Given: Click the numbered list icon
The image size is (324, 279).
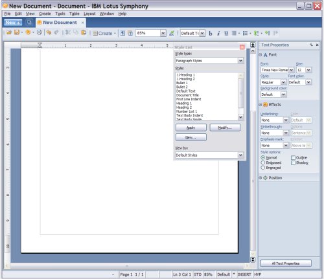Looking at the screenshot, I should 256,33.
